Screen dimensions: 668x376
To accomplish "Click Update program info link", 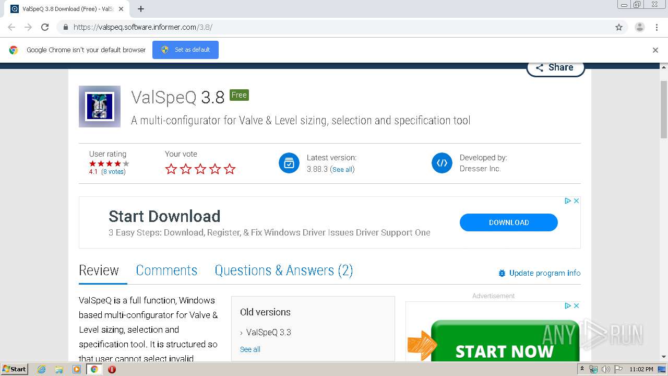I will click(539, 273).
